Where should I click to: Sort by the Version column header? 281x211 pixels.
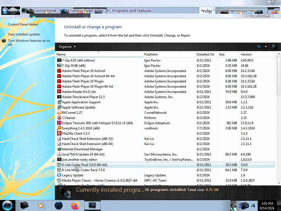[257, 54]
